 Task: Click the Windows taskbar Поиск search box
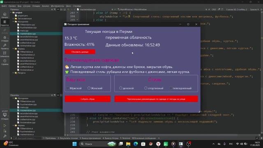click(x=98, y=144)
